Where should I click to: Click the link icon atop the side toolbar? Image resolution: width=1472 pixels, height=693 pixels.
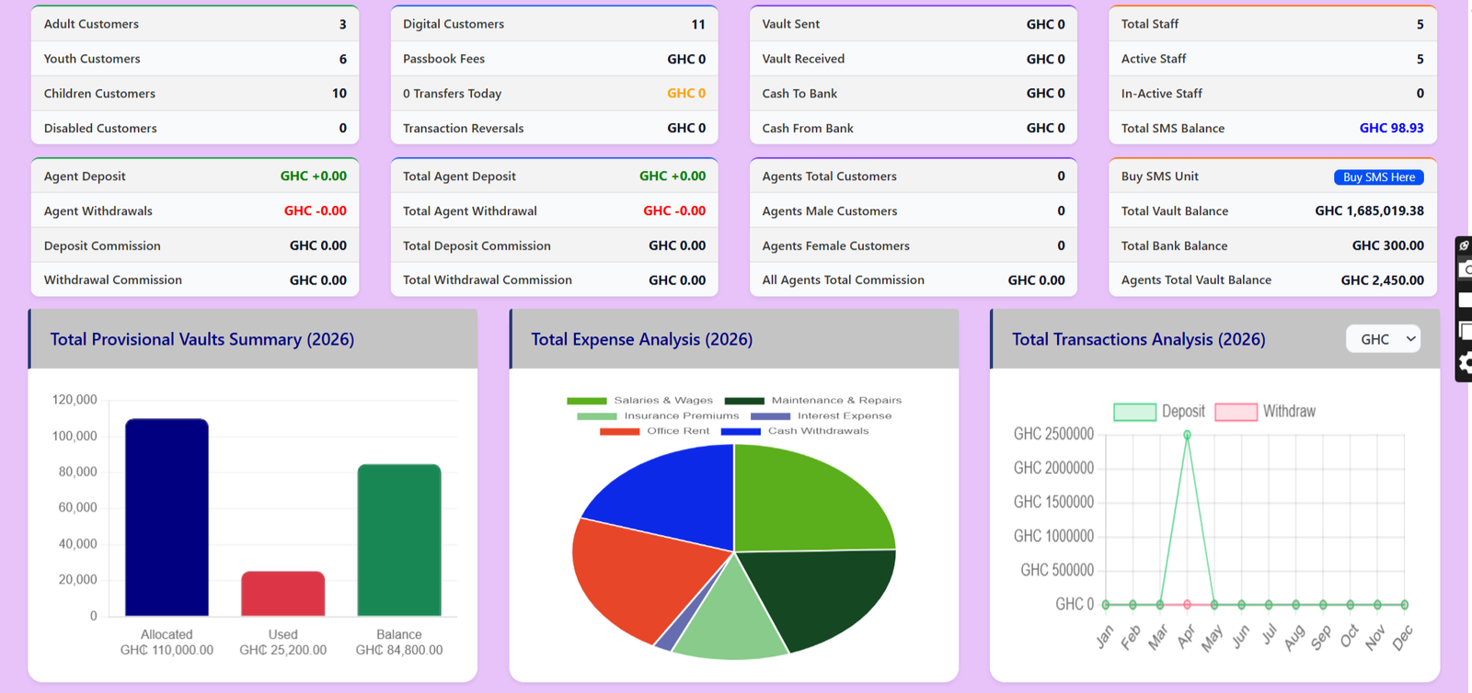point(1465,245)
